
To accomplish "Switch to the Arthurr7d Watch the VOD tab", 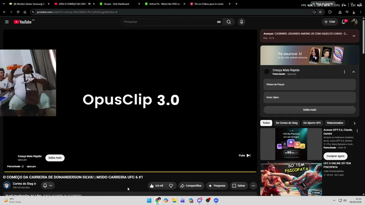I will [x=165, y=4].
